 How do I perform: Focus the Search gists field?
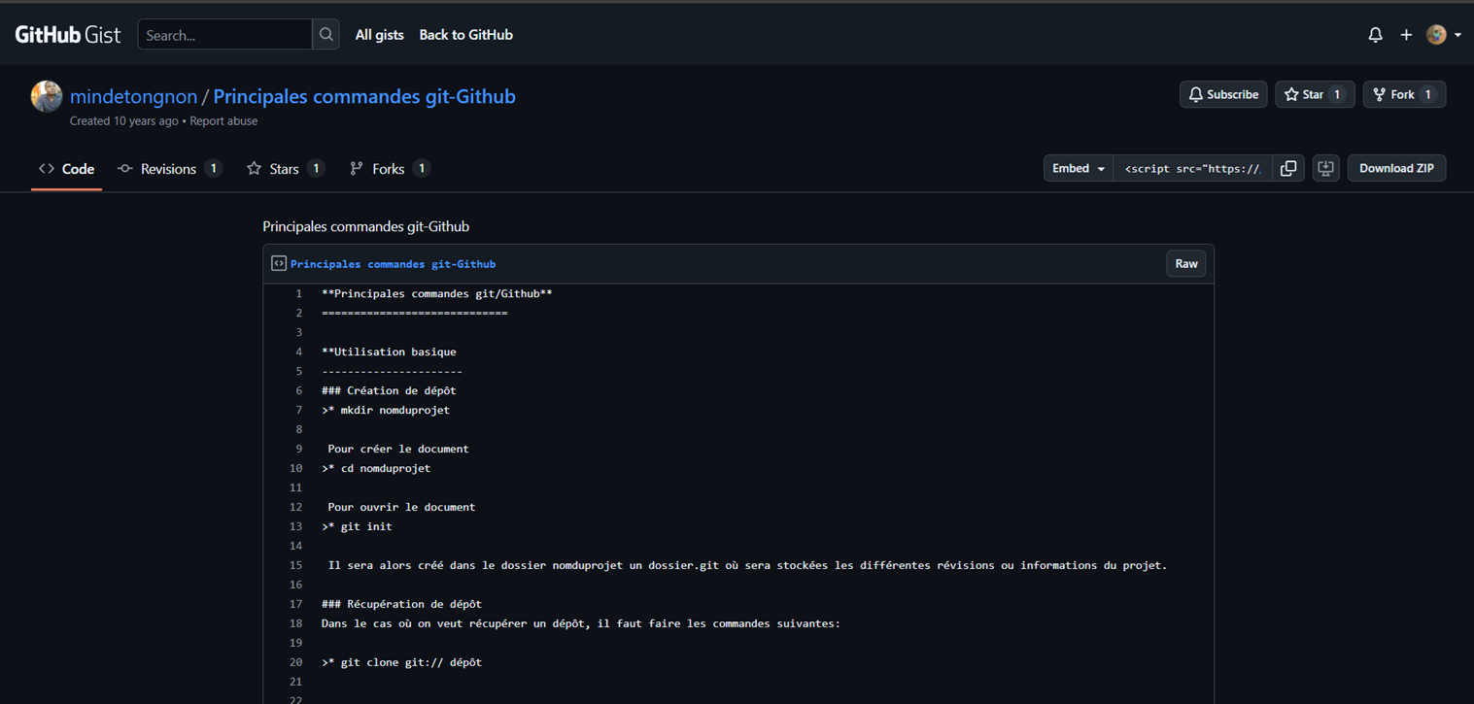224,35
